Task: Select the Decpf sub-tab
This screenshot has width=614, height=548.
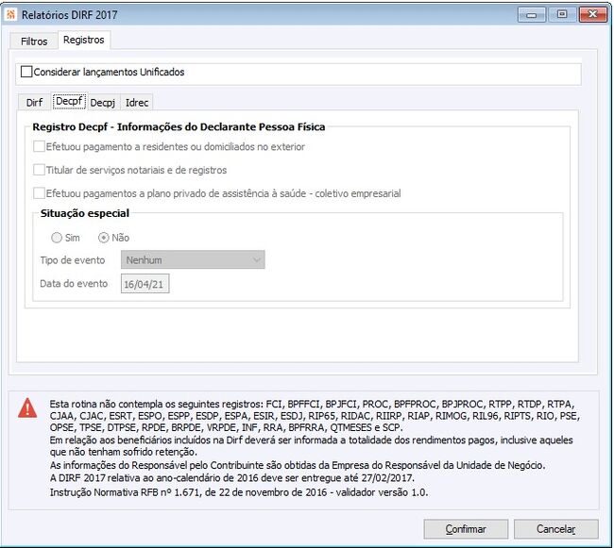Action: click(x=69, y=101)
